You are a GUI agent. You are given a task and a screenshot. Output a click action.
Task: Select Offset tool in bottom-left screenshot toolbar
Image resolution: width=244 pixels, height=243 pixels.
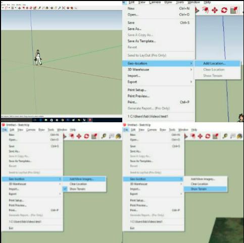(x=72, y=136)
